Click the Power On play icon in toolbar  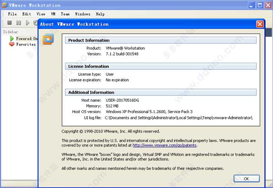[27, 23]
